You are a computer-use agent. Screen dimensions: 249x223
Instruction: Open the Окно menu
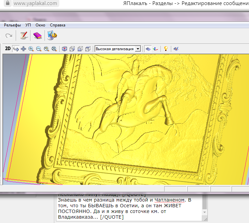click(x=40, y=25)
